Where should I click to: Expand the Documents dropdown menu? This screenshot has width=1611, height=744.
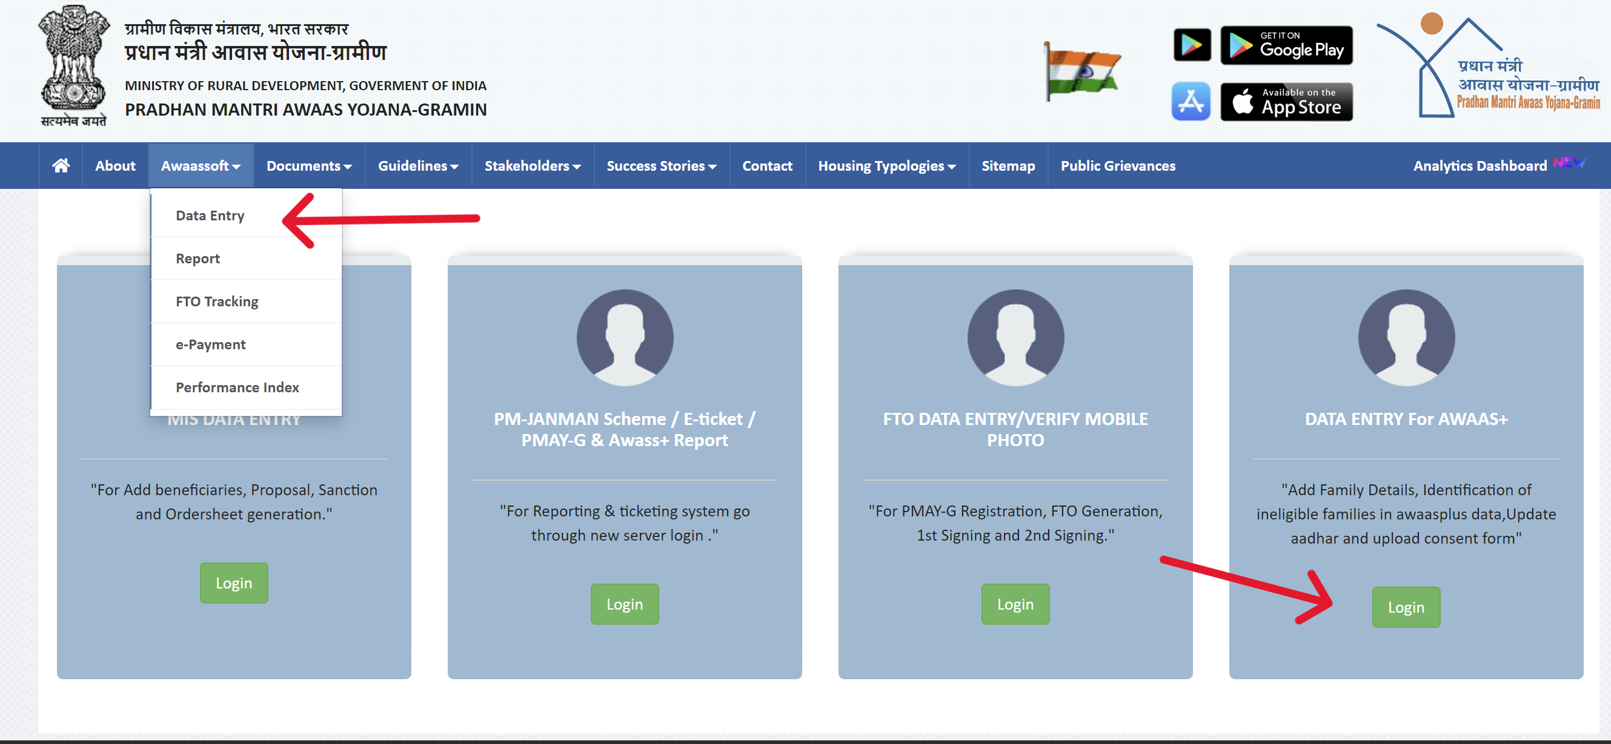(309, 166)
